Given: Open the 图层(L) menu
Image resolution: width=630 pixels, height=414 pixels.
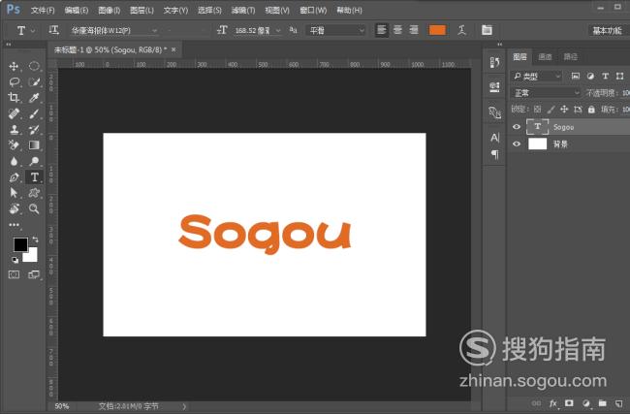Looking at the screenshot, I should 142,11.
